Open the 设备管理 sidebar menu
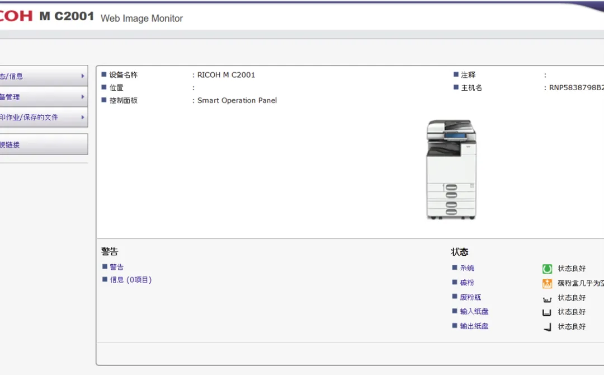Screen dimensions: 604x375 click(44, 97)
